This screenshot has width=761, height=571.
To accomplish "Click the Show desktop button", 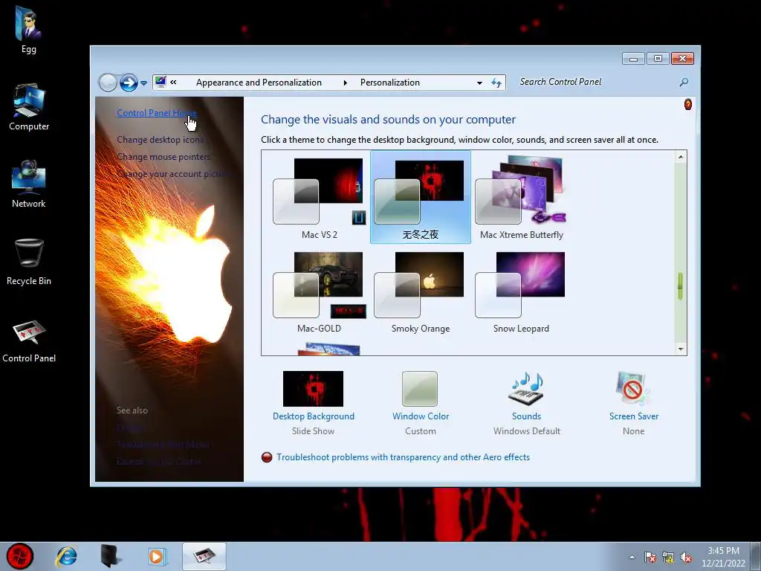I will 756,557.
